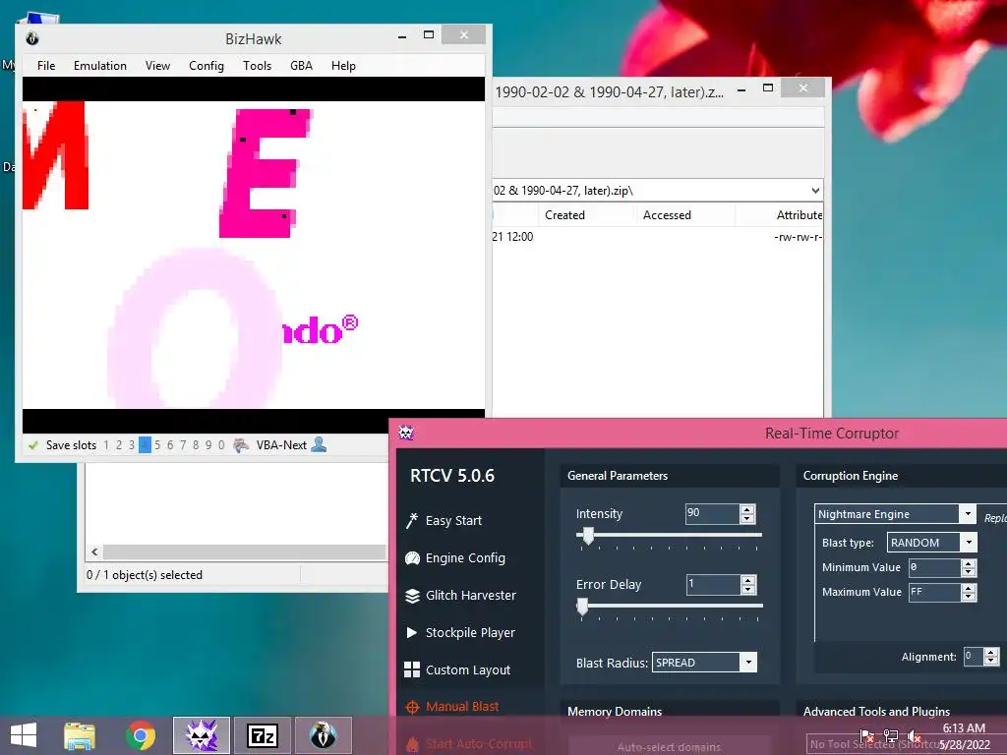Screen dimensions: 1007x755
Task: Switch to BizHawk in the taskbar
Action: click(323, 735)
